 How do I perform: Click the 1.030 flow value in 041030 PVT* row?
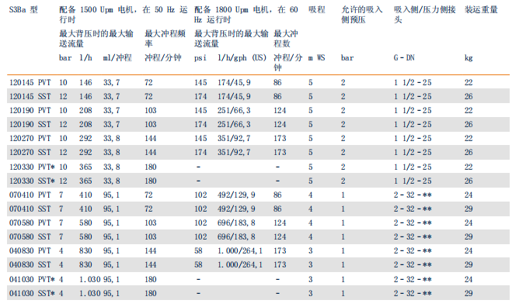pyautogui.click(x=89, y=279)
